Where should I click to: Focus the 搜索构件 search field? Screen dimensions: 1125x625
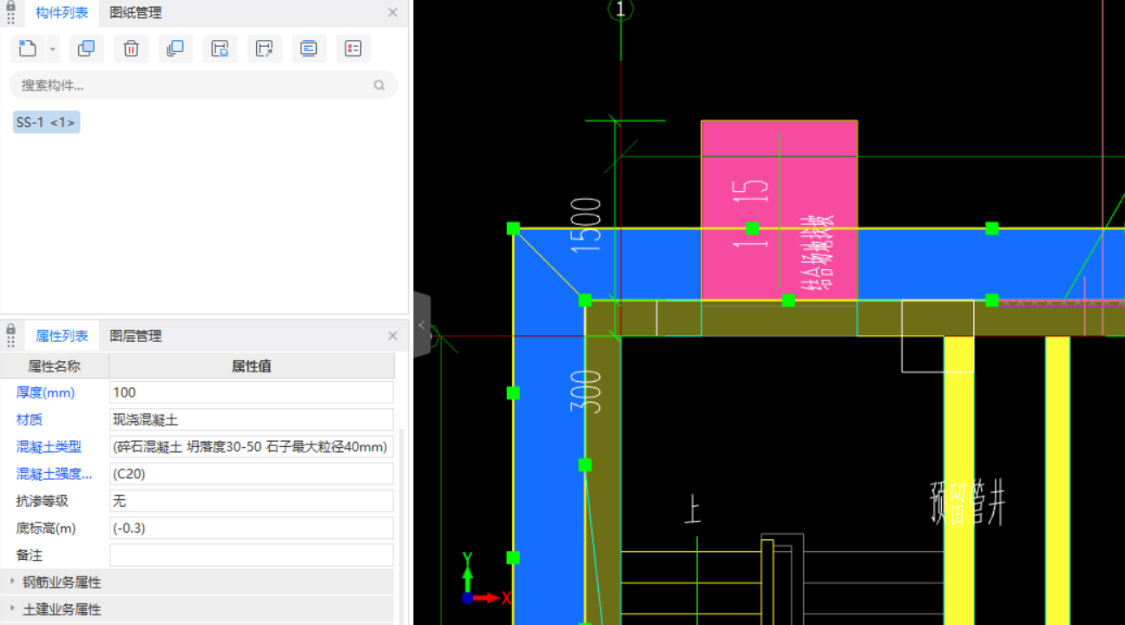[x=203, y=85]
